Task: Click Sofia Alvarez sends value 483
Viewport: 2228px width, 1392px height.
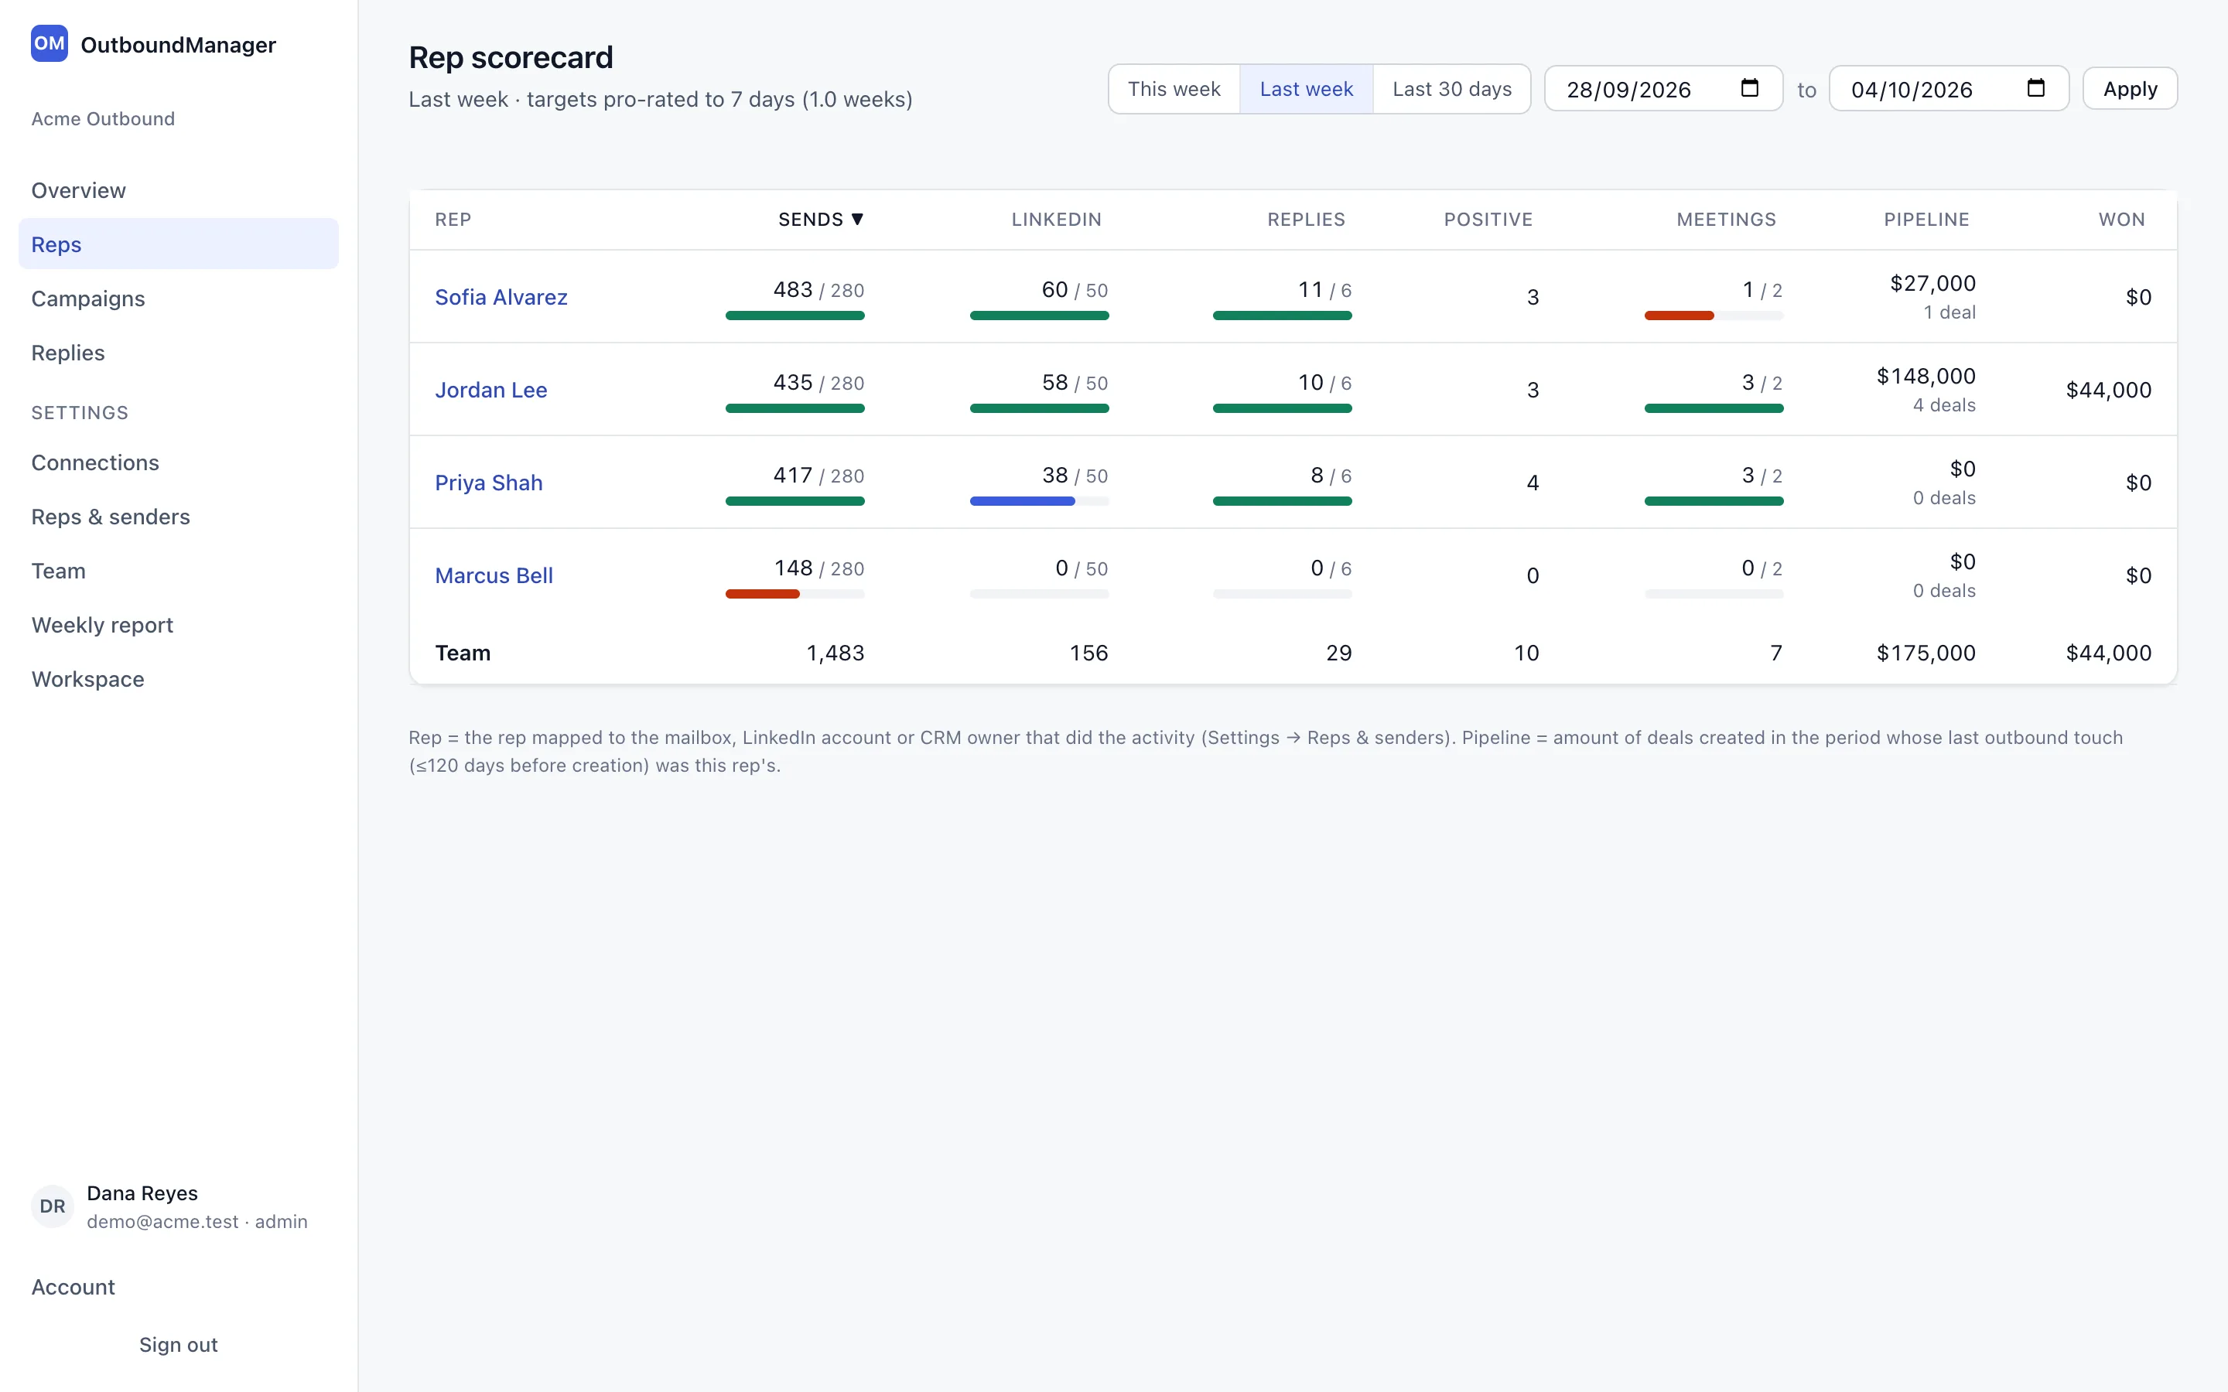Action: point(793,290)
